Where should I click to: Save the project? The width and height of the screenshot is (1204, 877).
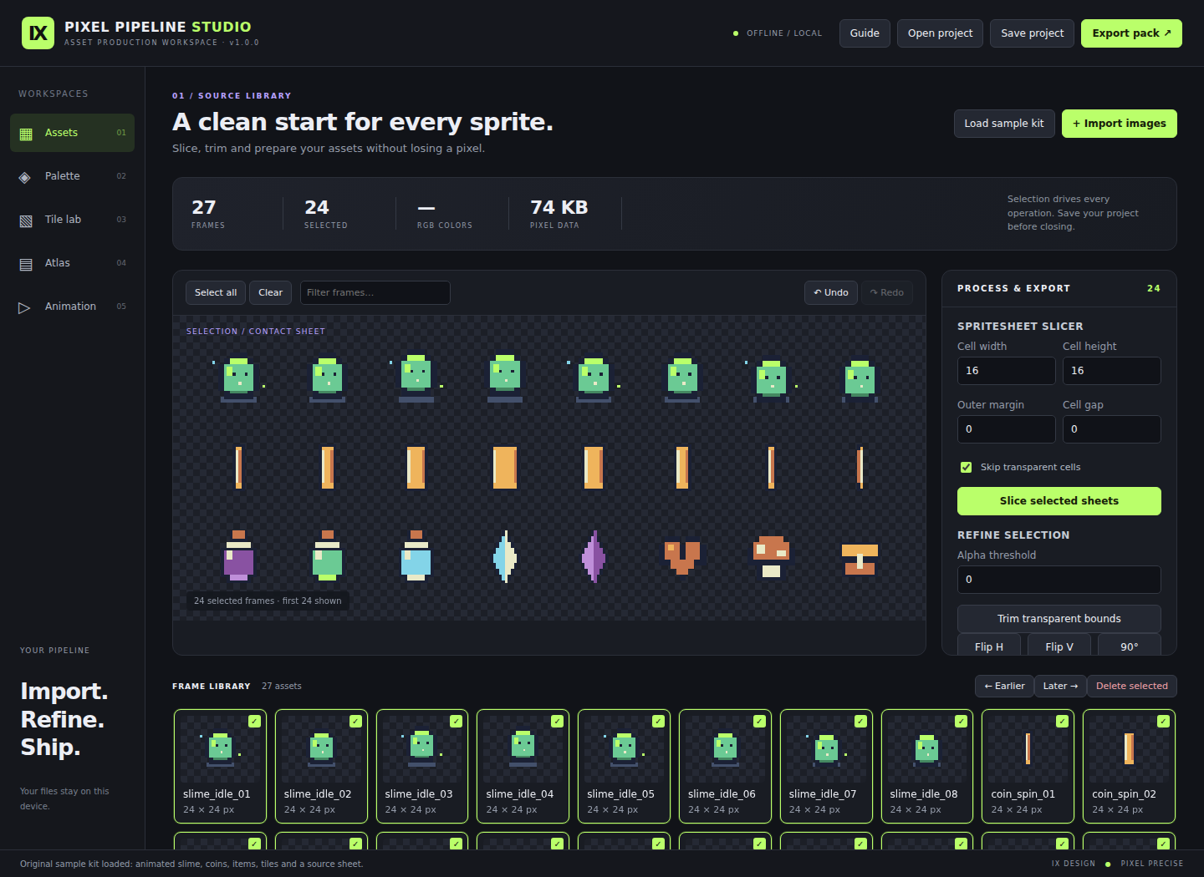(1032, 33)
